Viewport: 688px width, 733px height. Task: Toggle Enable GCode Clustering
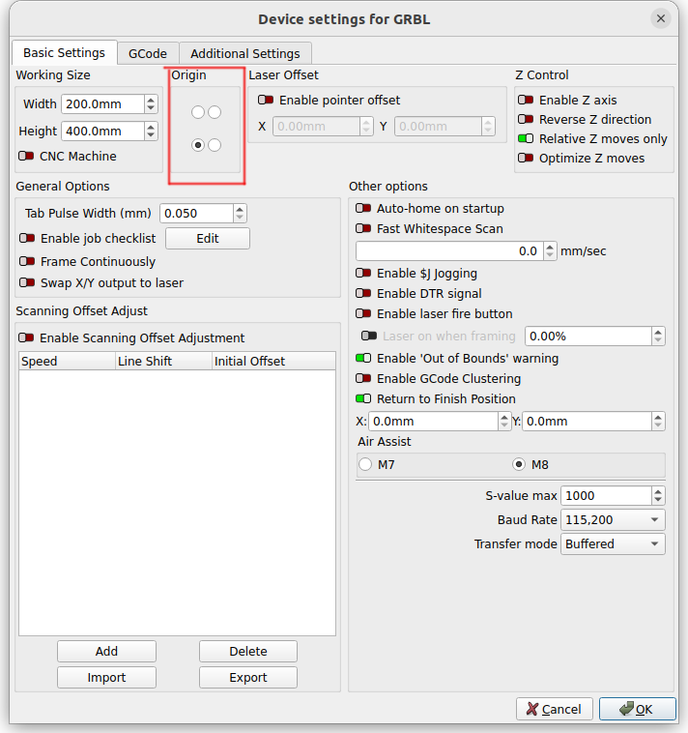coord(363,378)
